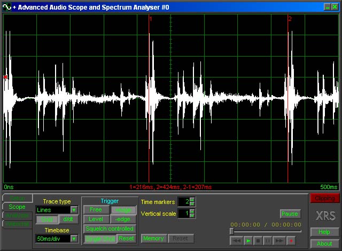
Task: Click the Time markers value field
Action: pos(184,202)
